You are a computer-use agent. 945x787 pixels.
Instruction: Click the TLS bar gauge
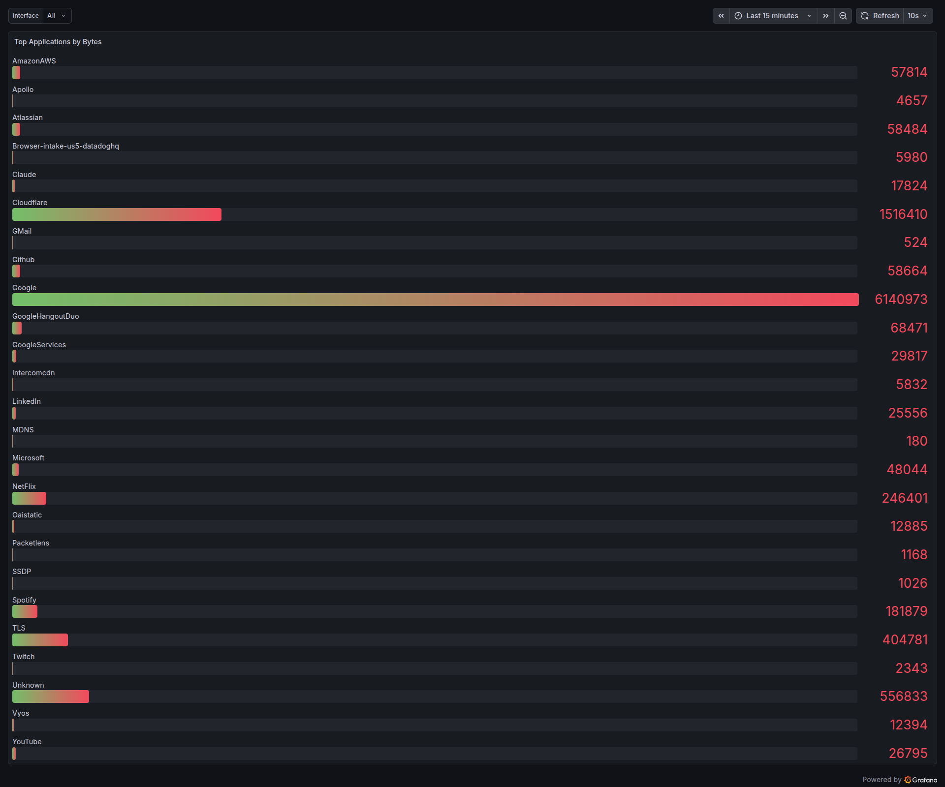click(x=40, y=640)
